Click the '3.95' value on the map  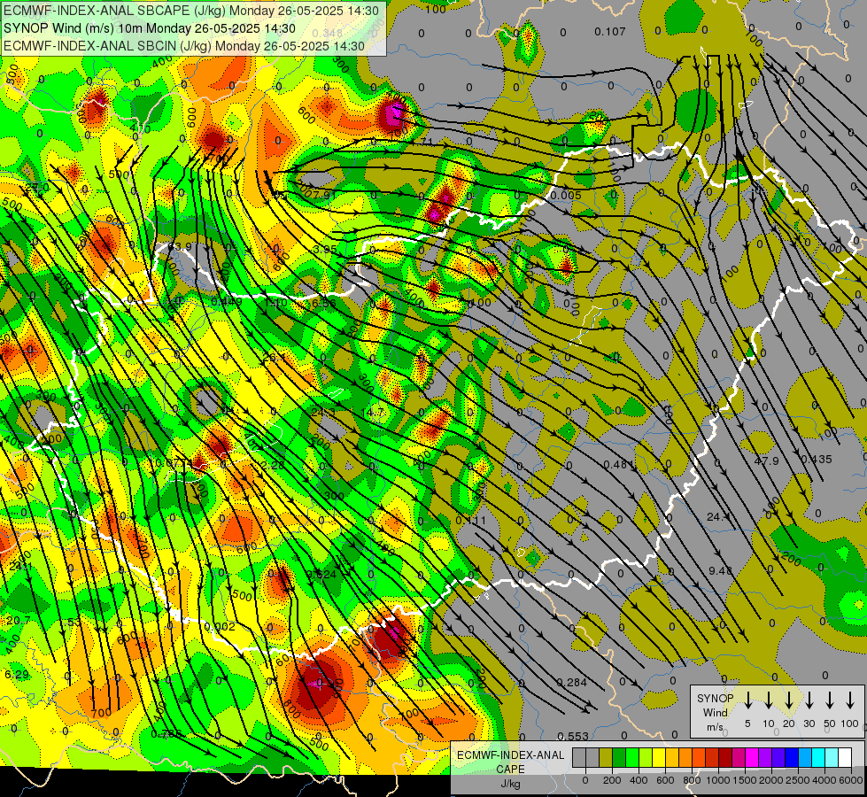325,249
